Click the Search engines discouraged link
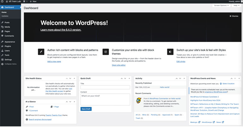 (x=40, y=119)
